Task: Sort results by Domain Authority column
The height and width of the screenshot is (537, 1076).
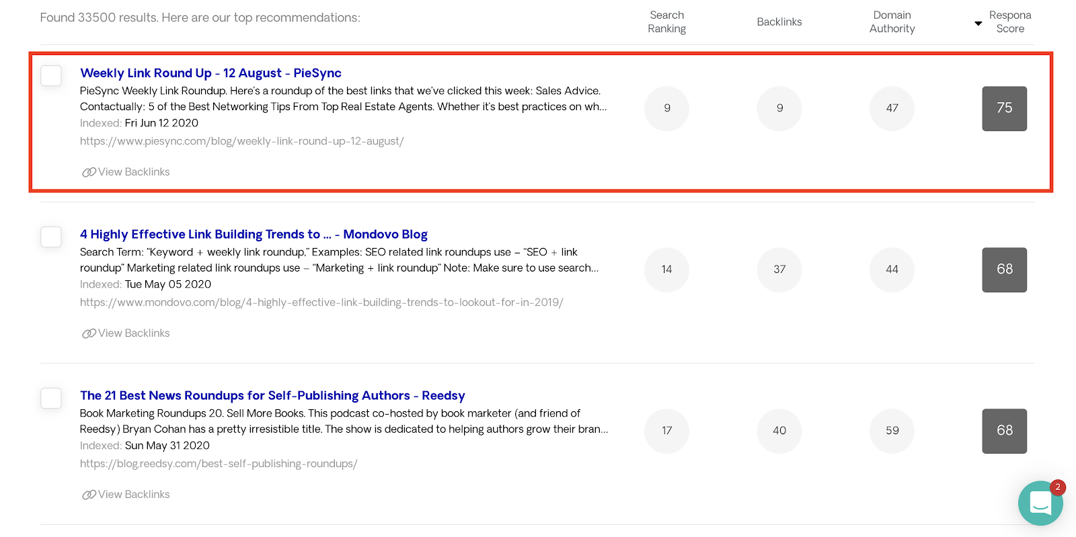Action: point(892,22)
